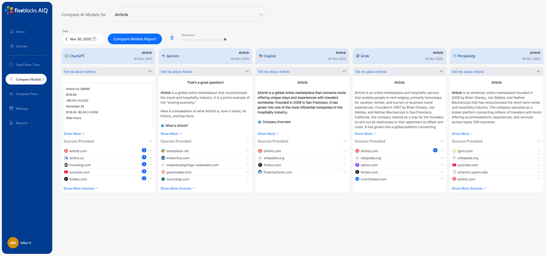
Task: Click the youtube.com favicon in ChatGPT sources
Action: pyautogui.click(x=66, y=172)
